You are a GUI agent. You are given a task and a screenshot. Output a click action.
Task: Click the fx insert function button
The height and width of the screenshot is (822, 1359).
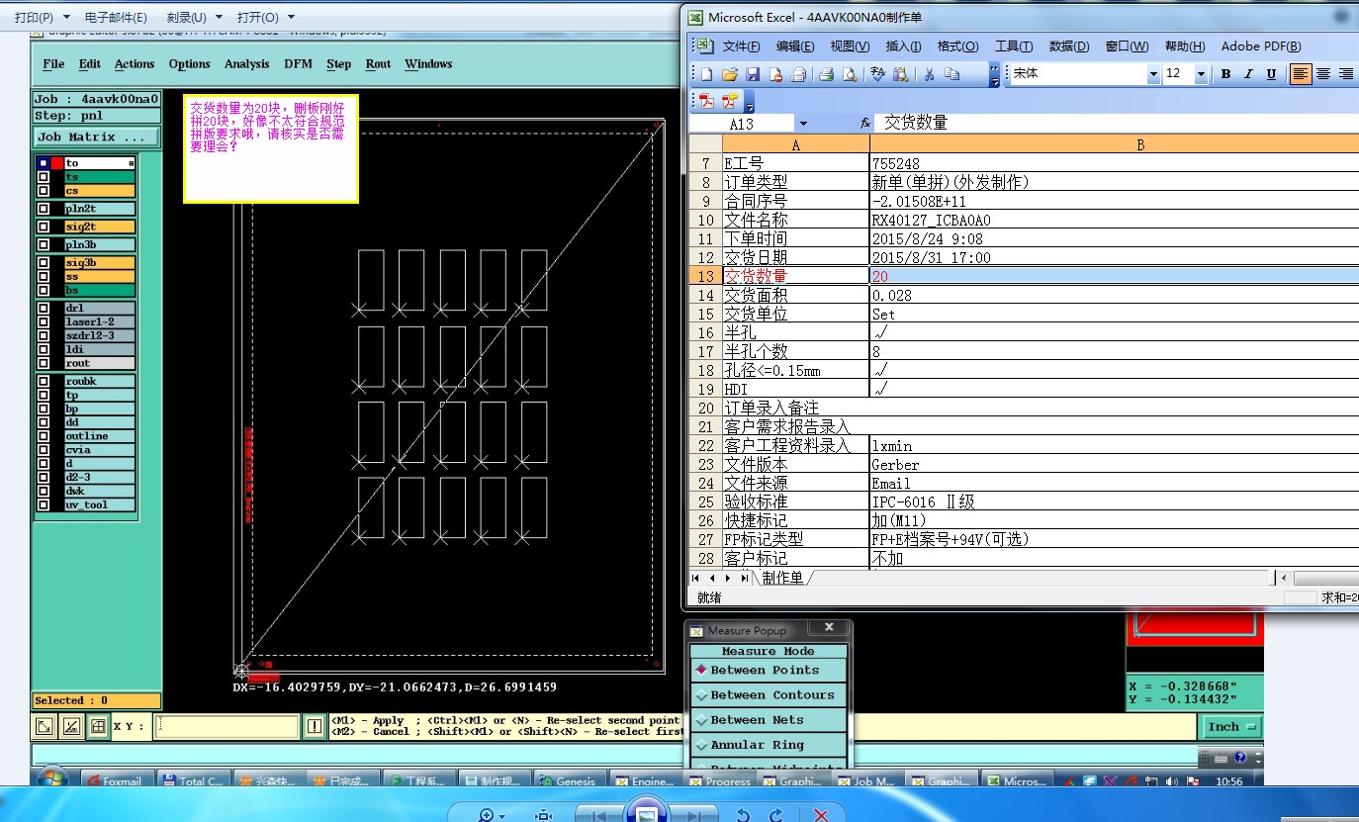click(865, 124)
